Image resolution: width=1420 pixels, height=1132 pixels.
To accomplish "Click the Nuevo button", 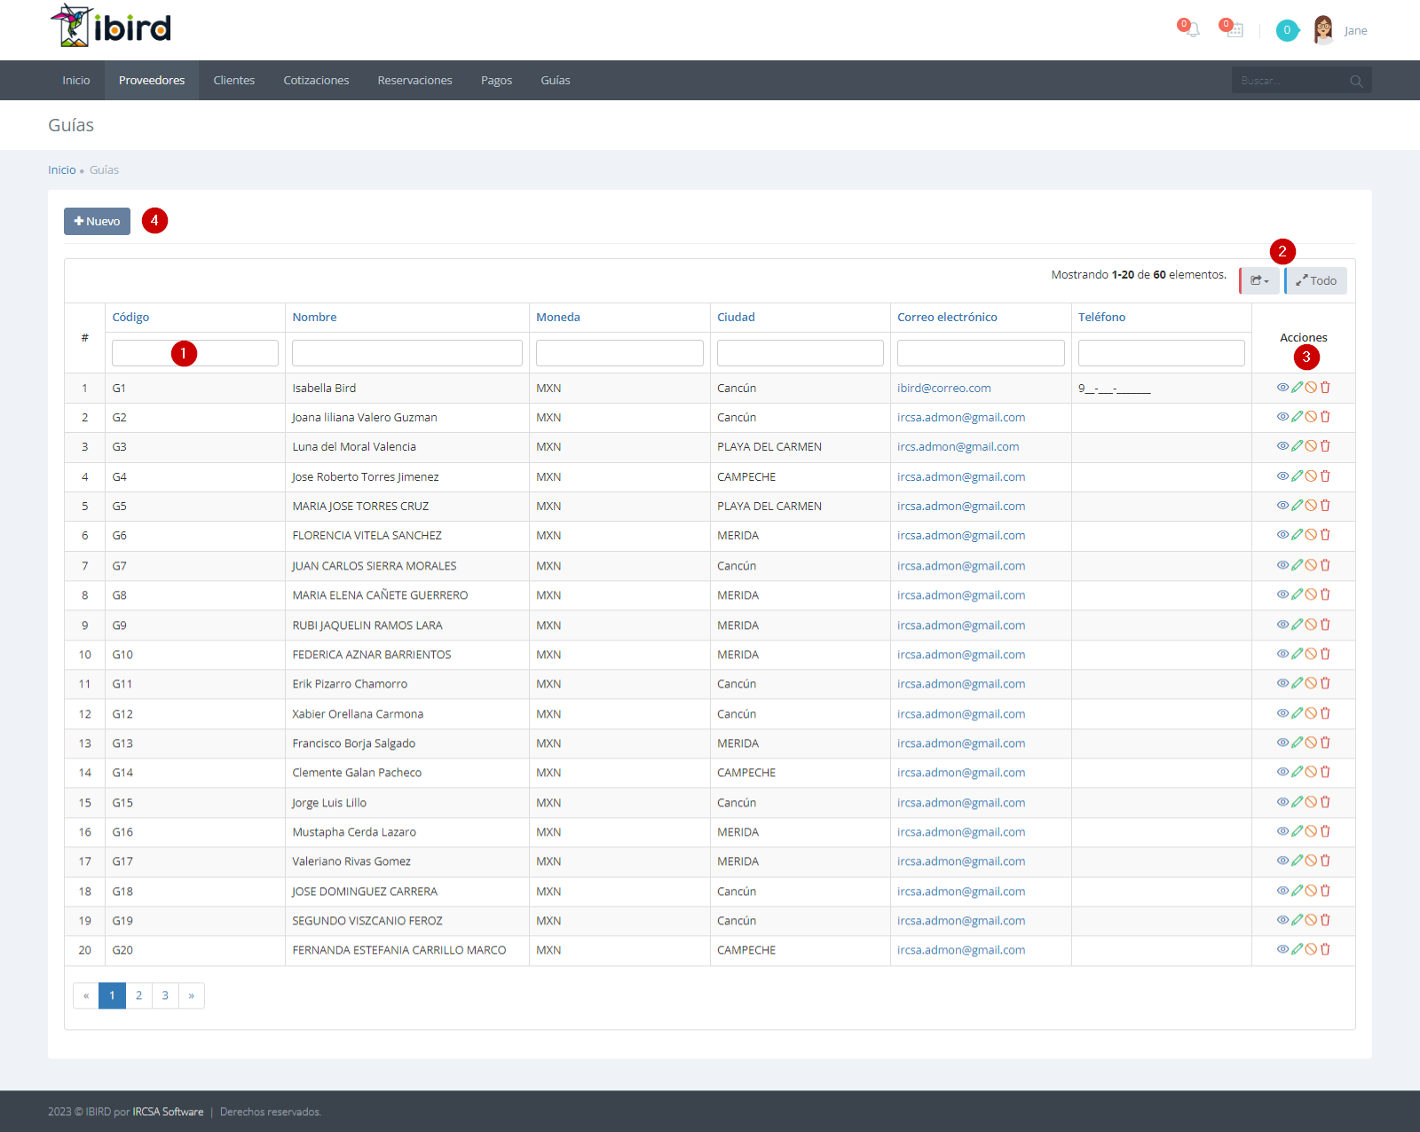I will (x=97, y=221).
